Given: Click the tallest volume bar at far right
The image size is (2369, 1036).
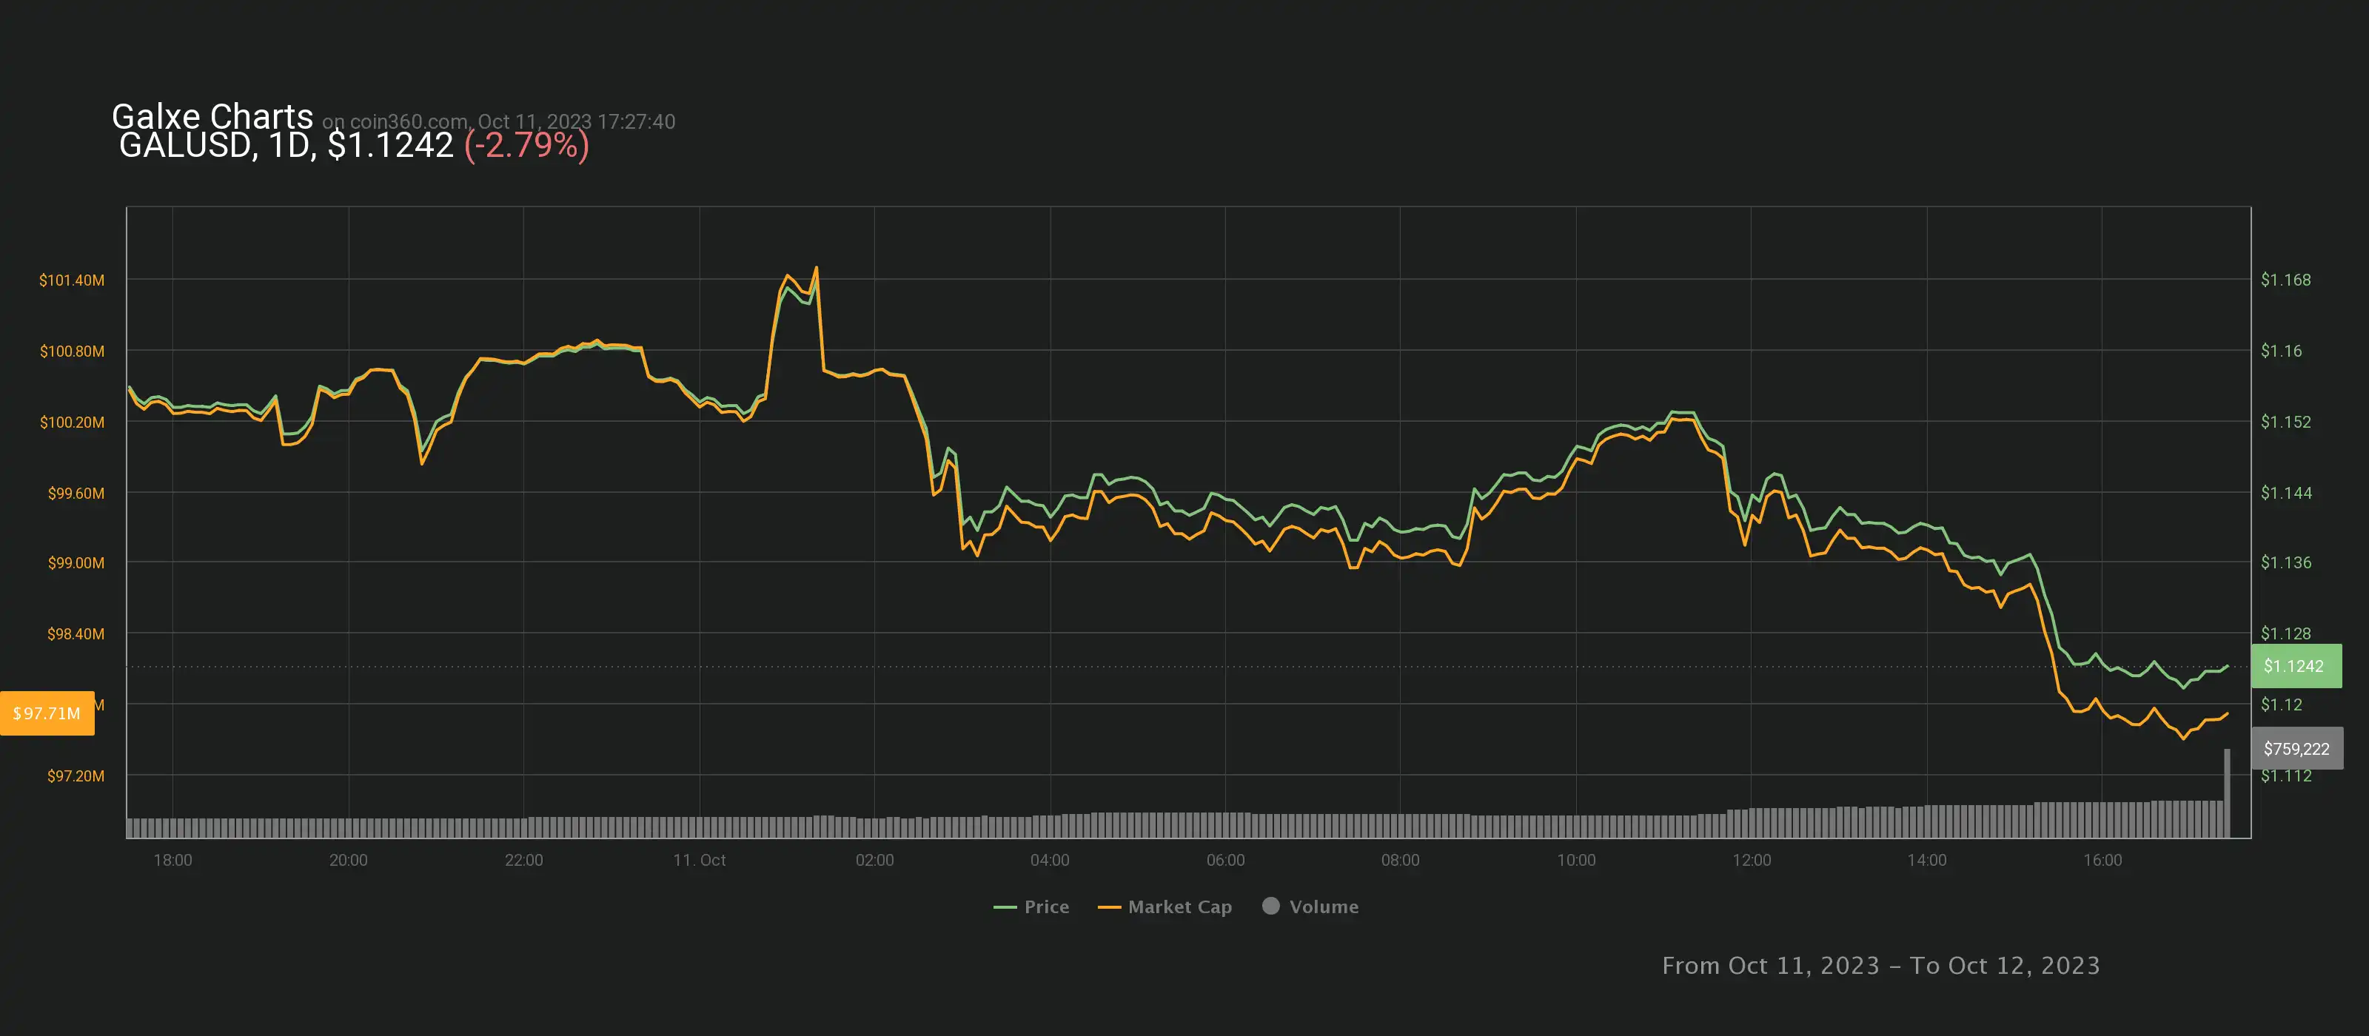Looking at the screenshot, I should point(2226,792).
